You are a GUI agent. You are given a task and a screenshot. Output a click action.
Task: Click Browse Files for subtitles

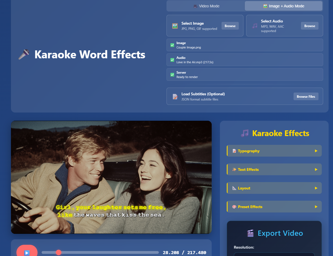pyautogui.click(x=306, y=96)
